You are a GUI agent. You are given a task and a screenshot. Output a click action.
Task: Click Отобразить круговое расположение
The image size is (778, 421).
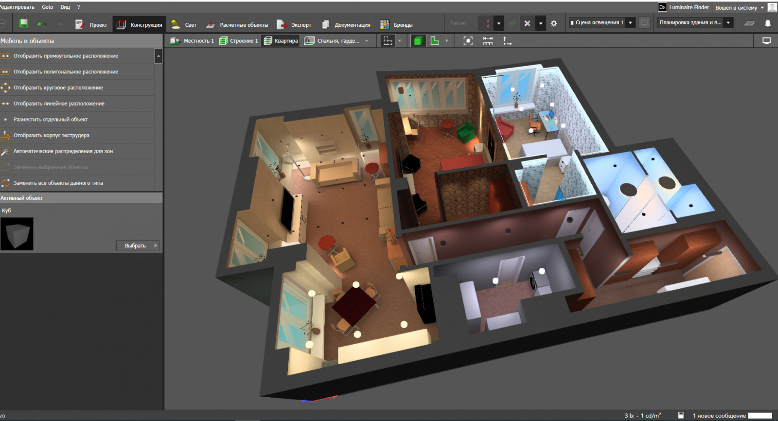[58, 88]
